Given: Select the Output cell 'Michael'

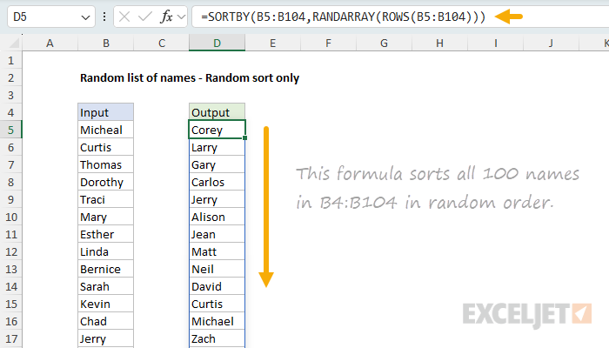Looking at the screenshot, I should (217, 321).
